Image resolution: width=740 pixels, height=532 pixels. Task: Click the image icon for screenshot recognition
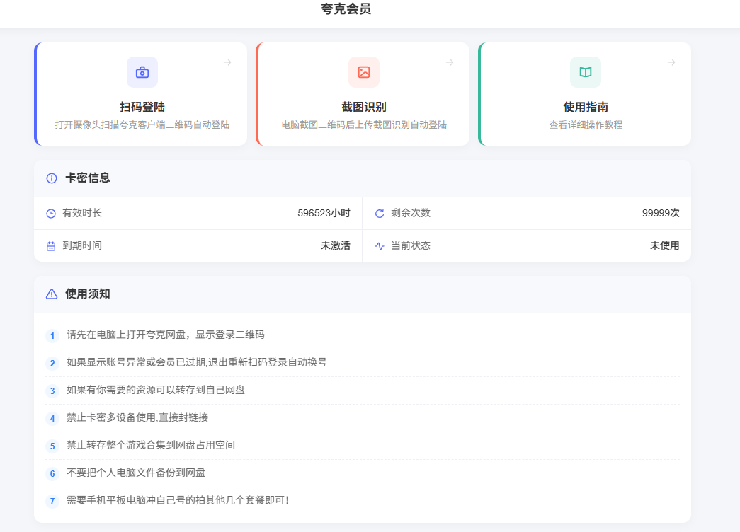point(364,72)
